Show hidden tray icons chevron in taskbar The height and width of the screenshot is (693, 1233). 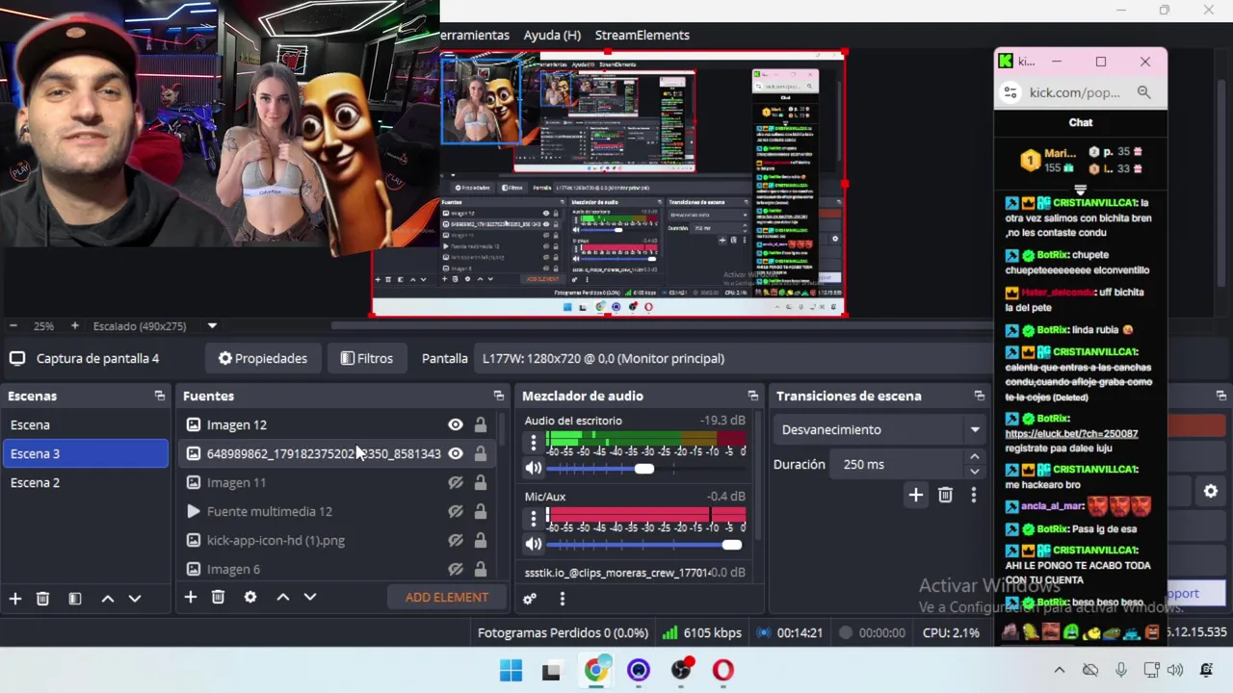(1060, 670)
